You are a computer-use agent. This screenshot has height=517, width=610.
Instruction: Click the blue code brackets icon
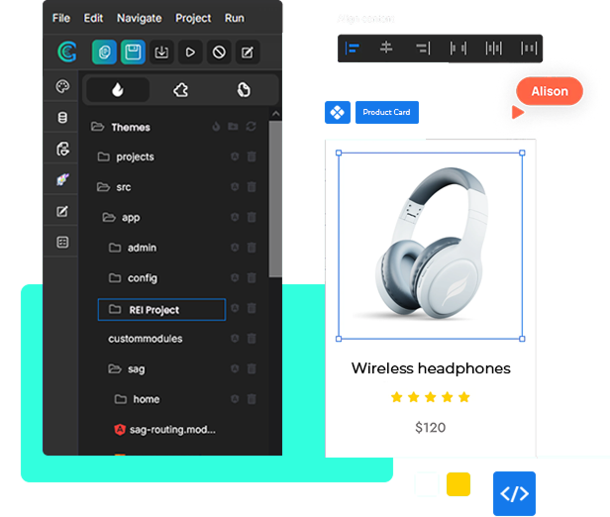[514, 493]
